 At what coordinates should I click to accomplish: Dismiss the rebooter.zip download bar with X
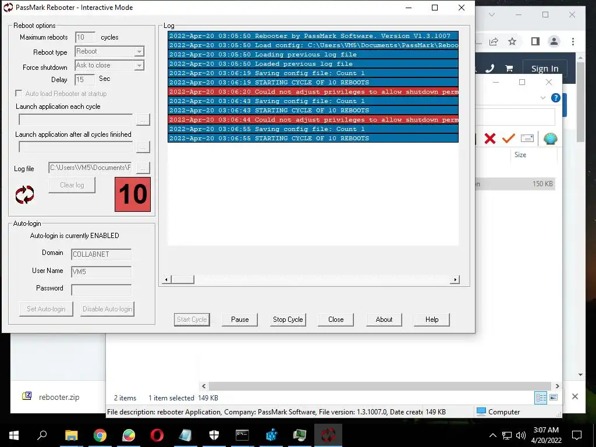[x=575, y=396]
